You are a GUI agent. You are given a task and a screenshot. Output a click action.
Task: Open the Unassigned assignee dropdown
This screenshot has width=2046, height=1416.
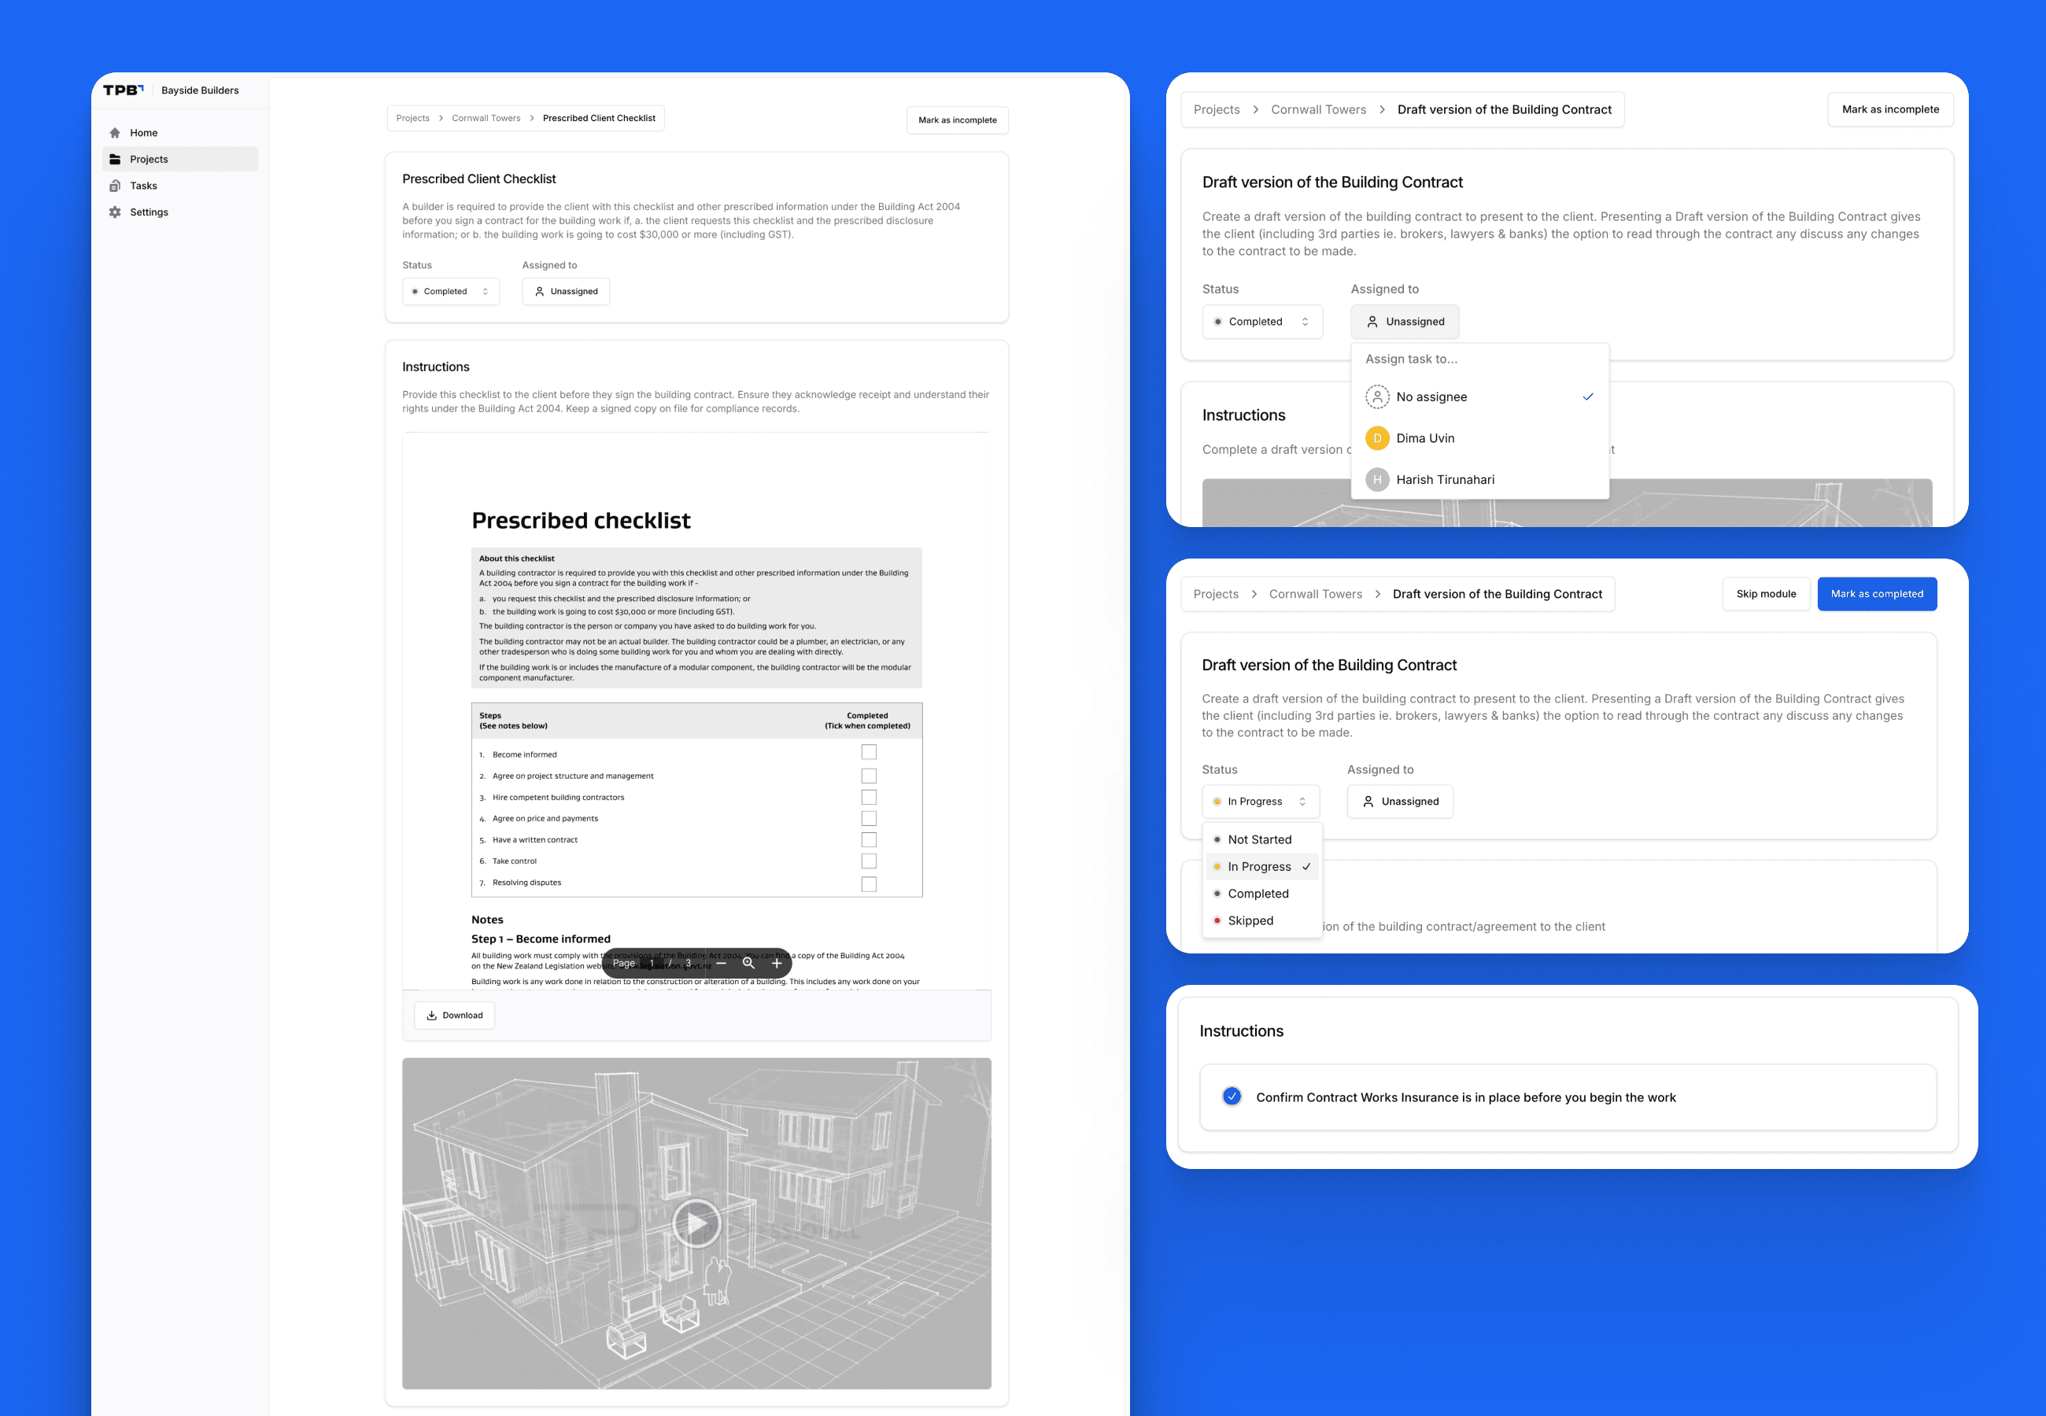pyautogui.click(x=1405, y=321)
